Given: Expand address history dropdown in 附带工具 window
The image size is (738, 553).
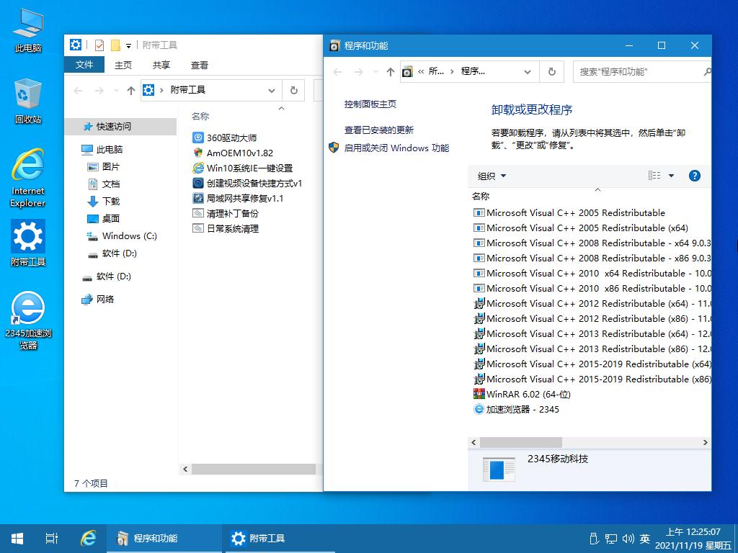Looking at the screenshot, I should click(272, 90).
